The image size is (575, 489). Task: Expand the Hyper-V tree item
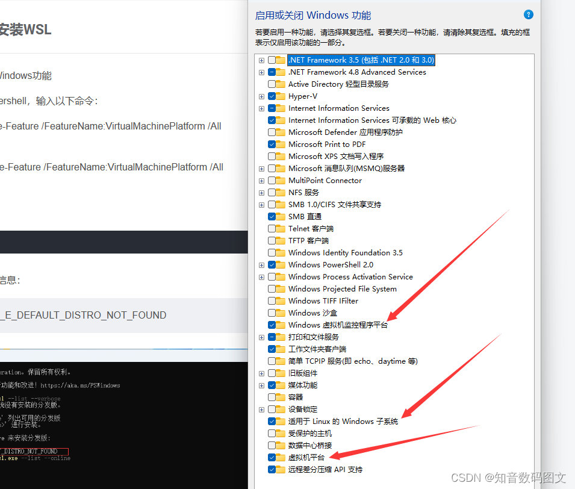pos(261,96)
